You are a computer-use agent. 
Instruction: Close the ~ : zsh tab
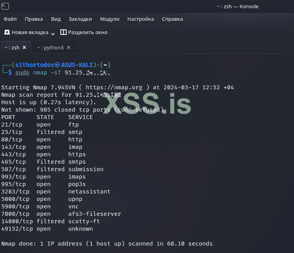(24, 47)
